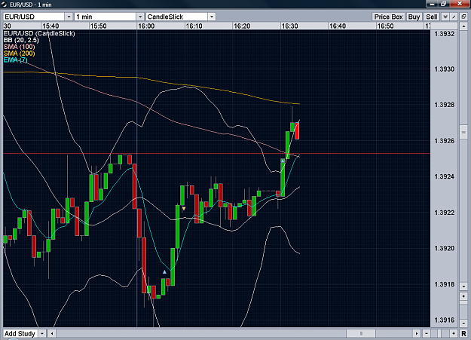Click the 16:30 time axis label
The height and width of the screenshot is (340, 471).
(x=289, y=26)
